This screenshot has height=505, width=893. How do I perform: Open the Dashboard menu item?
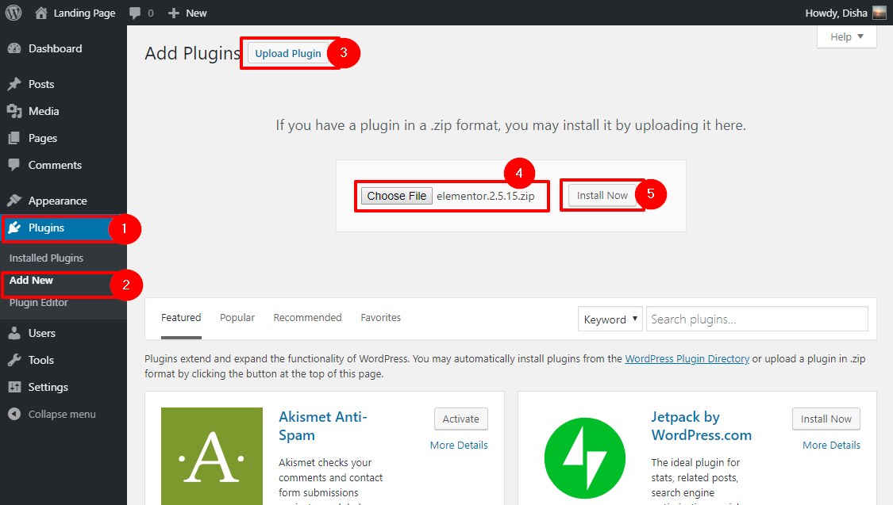(x=56, y=49)
